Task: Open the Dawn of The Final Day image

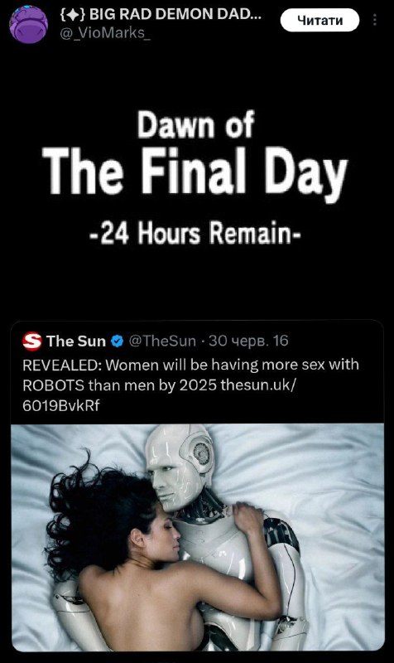Action: click(197, 177)
